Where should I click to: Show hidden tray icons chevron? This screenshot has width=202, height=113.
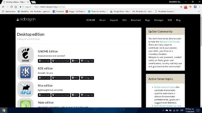[x=163, y=110]
